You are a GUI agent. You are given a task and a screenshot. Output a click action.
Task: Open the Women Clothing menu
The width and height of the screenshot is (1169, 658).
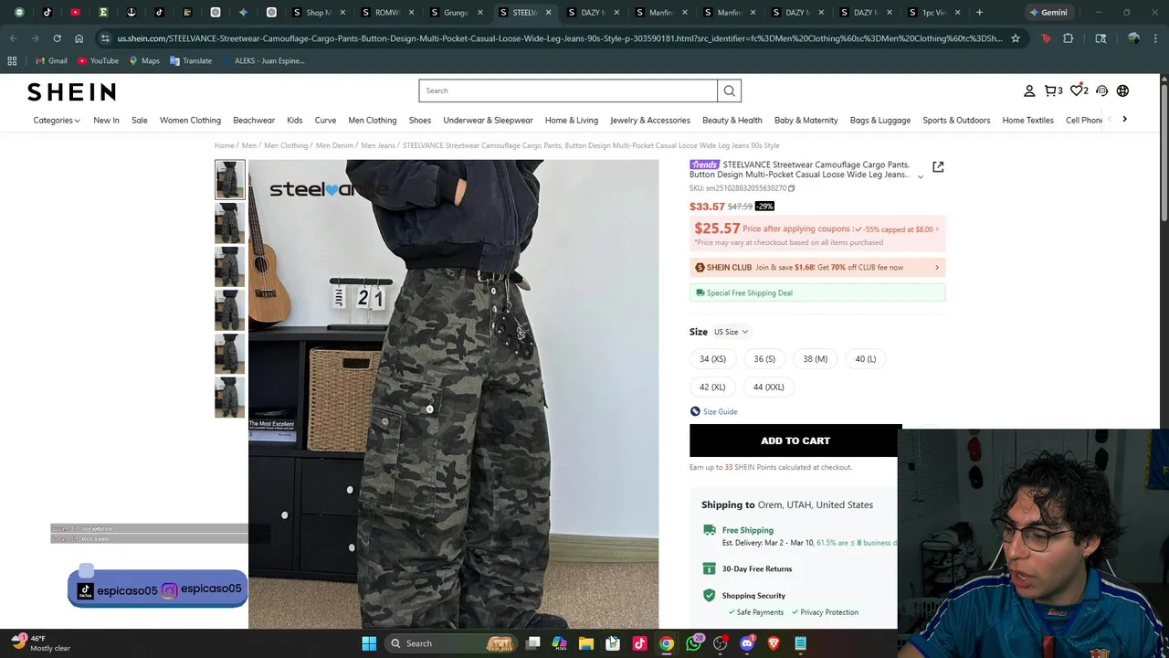pos(190,120)
